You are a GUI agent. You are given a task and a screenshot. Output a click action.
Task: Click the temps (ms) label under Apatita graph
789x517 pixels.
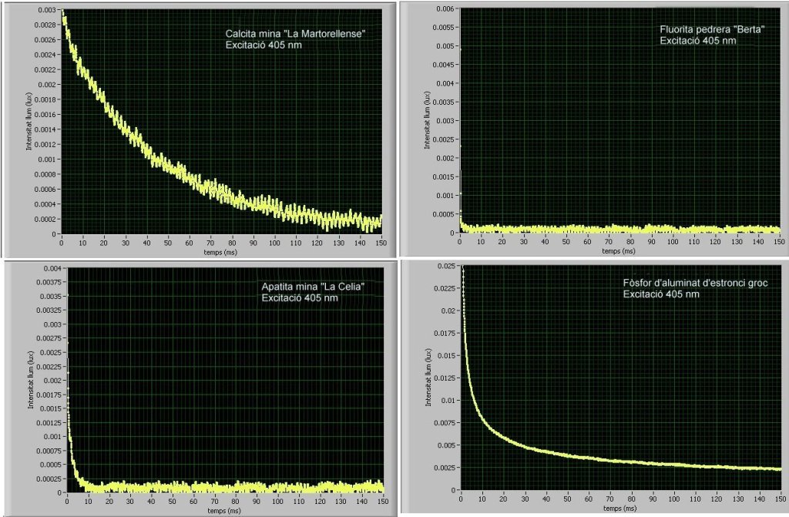[x=224, y=509]
